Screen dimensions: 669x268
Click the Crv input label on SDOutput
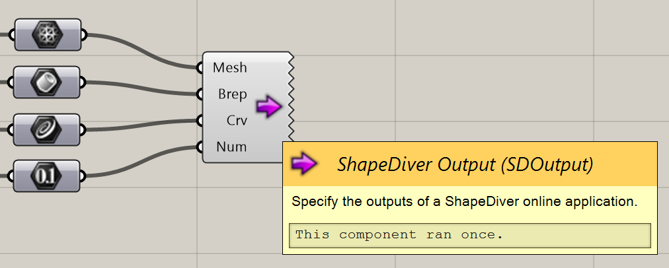(x=236, y=121)
